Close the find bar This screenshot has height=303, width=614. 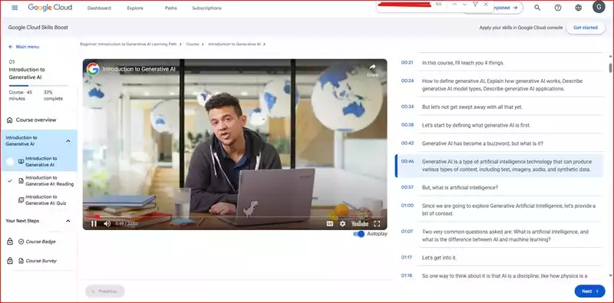pos(486,5)
